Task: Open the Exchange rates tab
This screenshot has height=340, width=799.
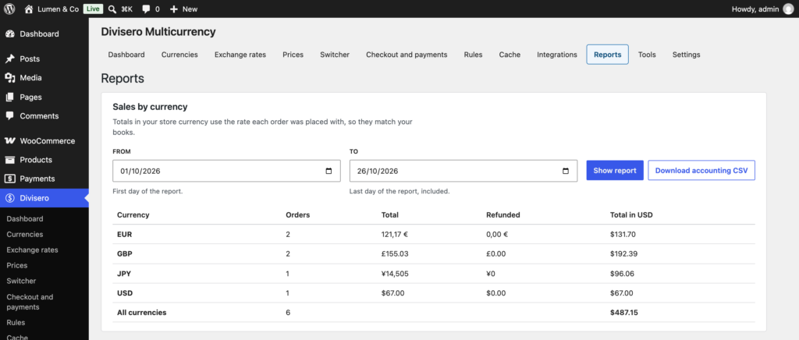Action: click(240, 55)
